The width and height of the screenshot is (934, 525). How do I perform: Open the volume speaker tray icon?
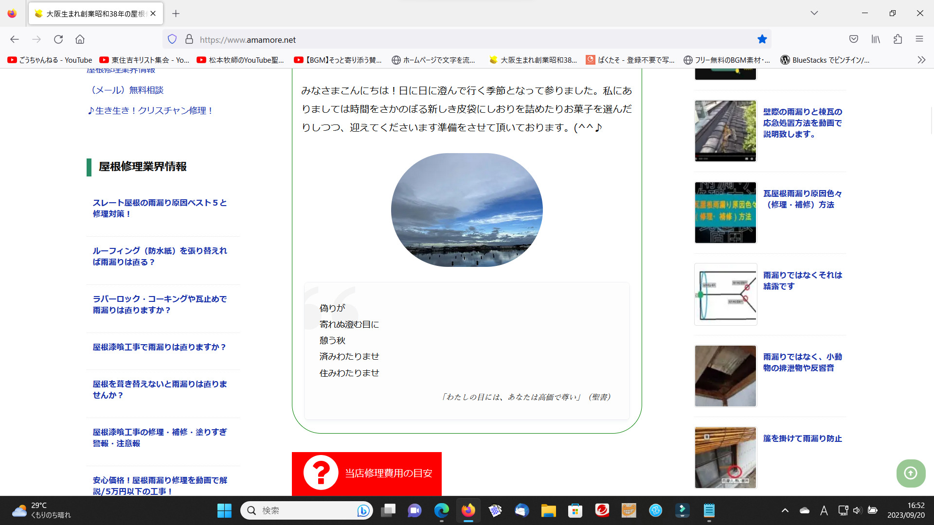(857, 510)
